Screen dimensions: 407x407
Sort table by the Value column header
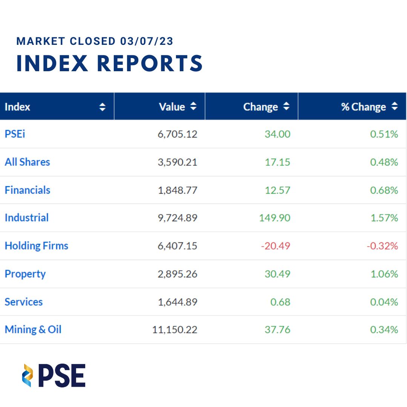coord(172,107)
